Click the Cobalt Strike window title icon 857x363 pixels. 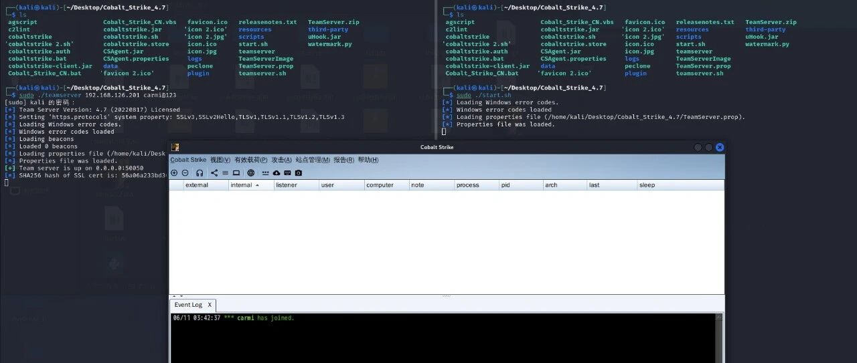tap(175, 148)
